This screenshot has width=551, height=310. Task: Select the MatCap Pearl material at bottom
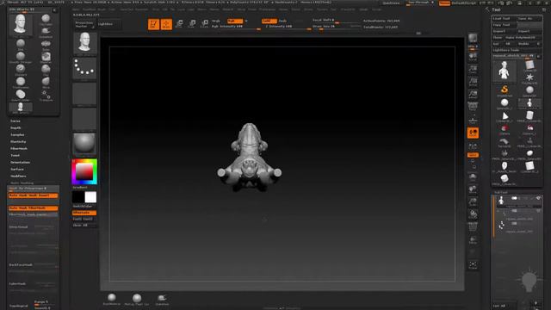[137, 300]
